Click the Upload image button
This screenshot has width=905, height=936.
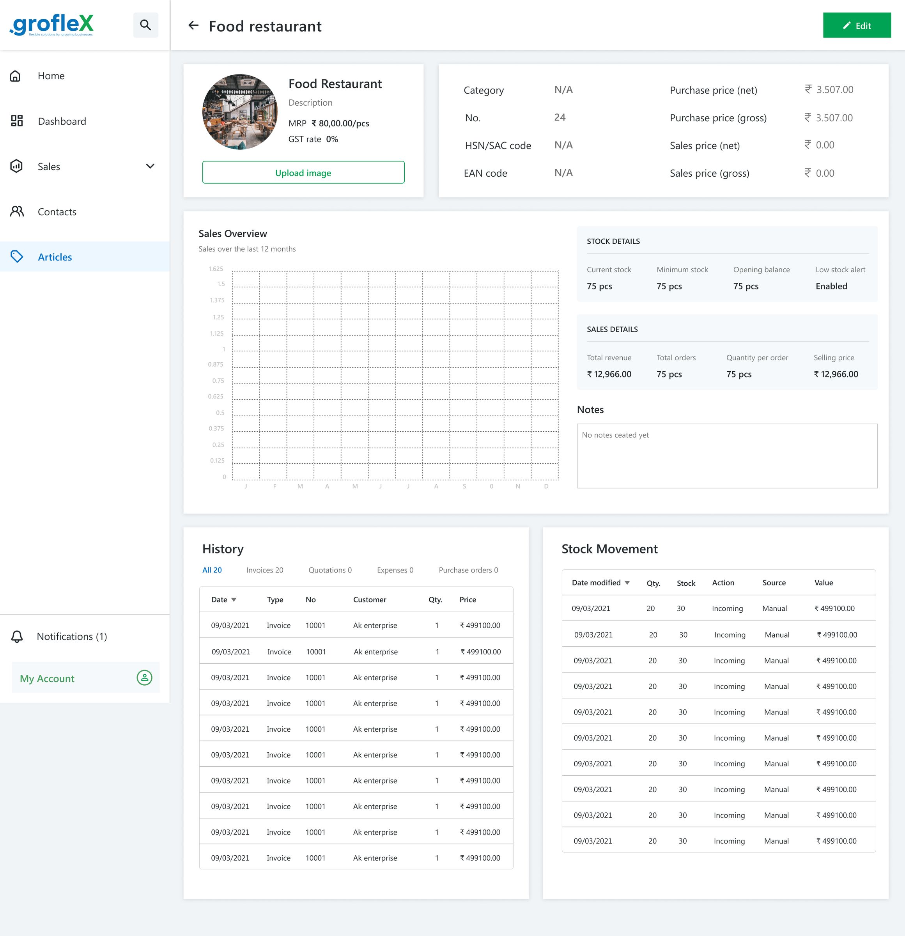[x=303, y=172]
